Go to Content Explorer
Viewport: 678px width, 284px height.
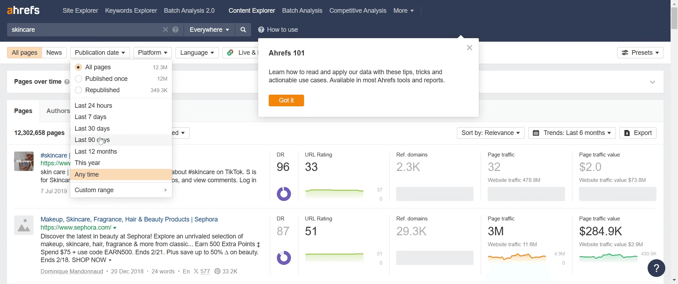(x=252, y=11)
